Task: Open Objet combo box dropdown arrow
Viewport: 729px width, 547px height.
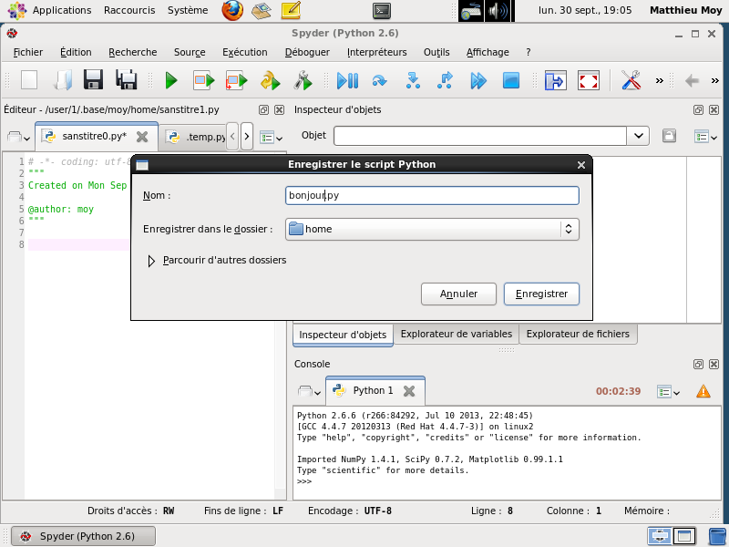Action: tap(639, 136)
